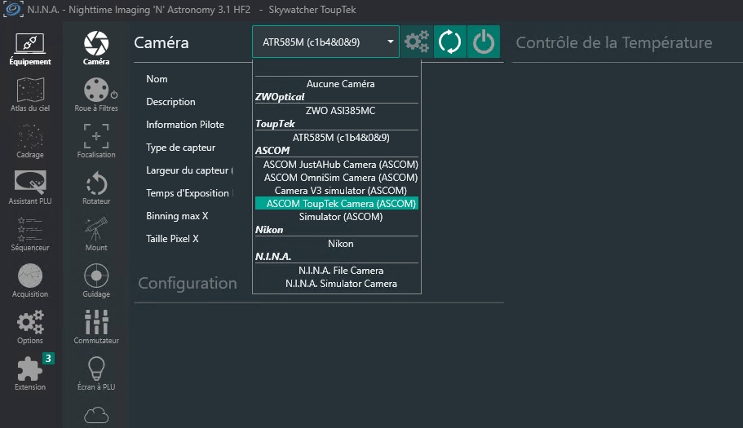Open the weather cloud equipment tab
The width and height of the screenshot is (743, 428).
click(96, 415)
